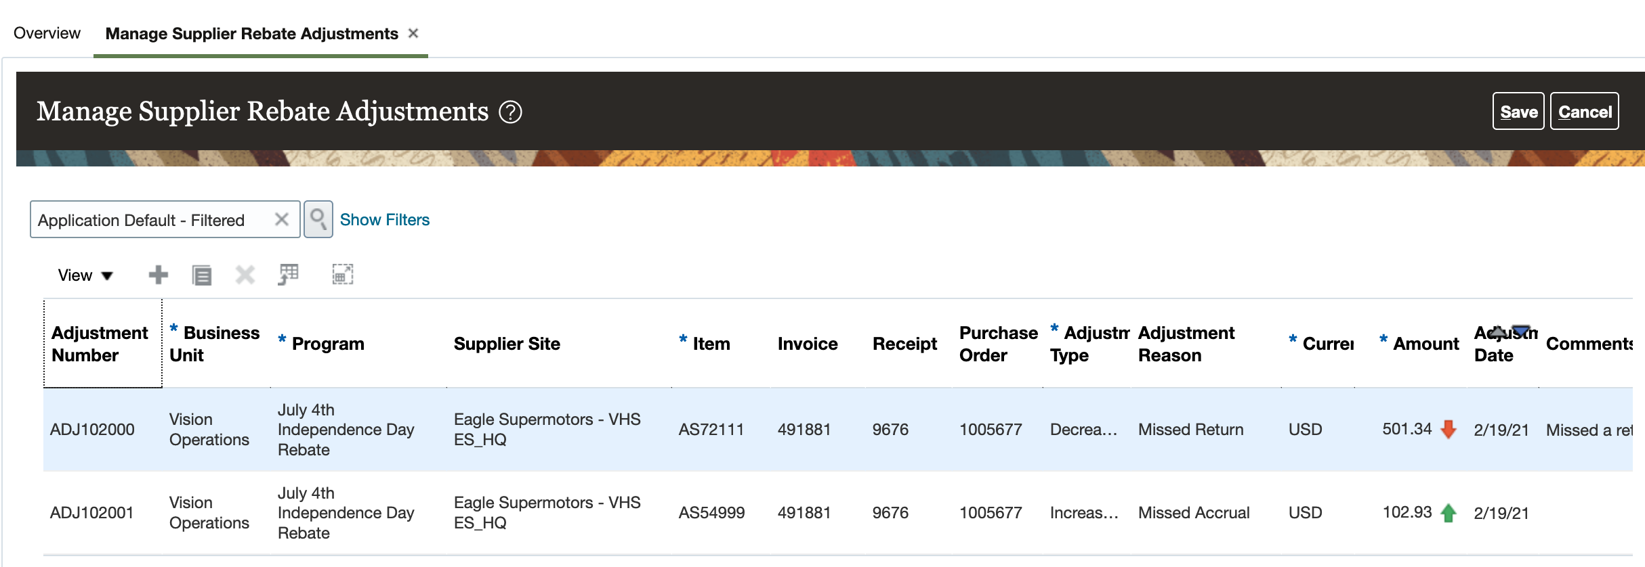Sort Adjustment Date descending arrow
Viewport: 1645px width, 567px height.
click(1521, 331)
